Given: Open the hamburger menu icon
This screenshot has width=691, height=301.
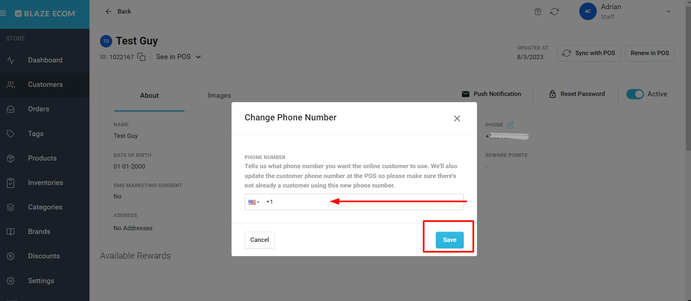Looking at the screenshot, I should 3,13.
